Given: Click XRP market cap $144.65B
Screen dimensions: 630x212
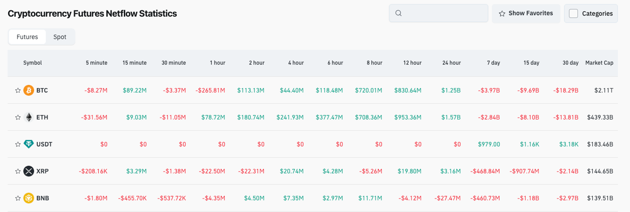Looking at the screenshot, I should 600,171.
